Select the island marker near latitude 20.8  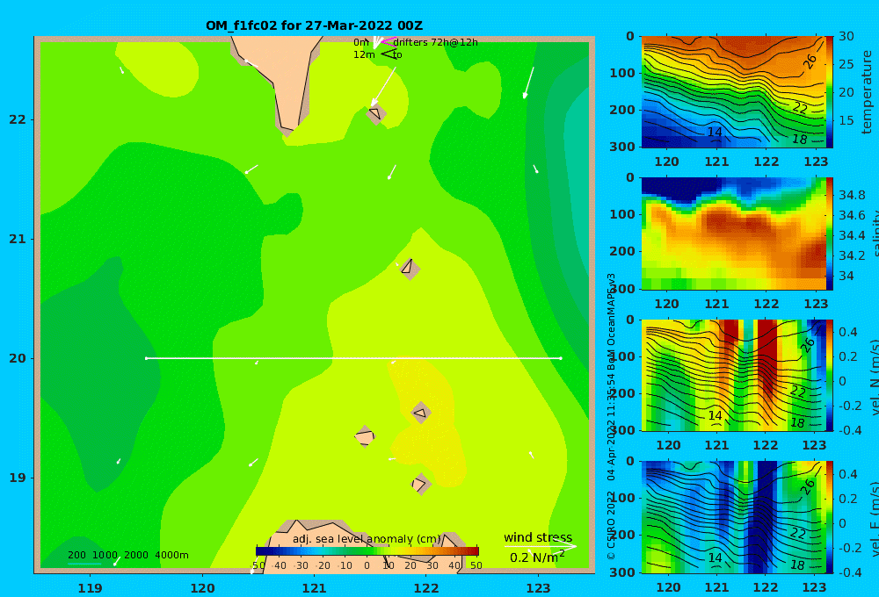click(410, 269)
